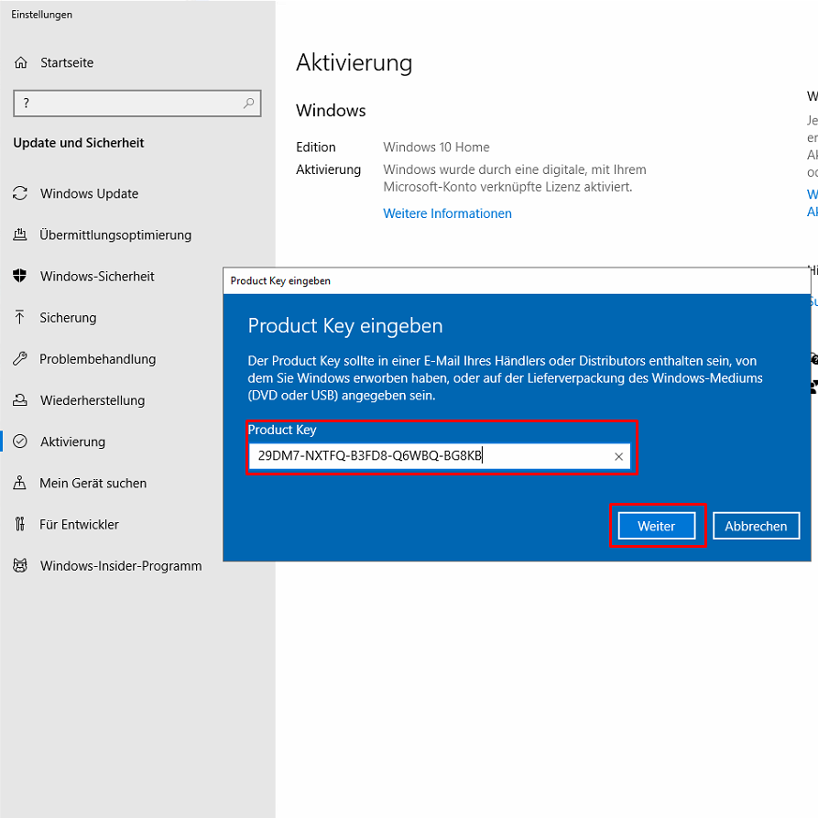The image size is (818, 818).
Task: Click the search magnifier icon in settings
Action: [248, 104]
